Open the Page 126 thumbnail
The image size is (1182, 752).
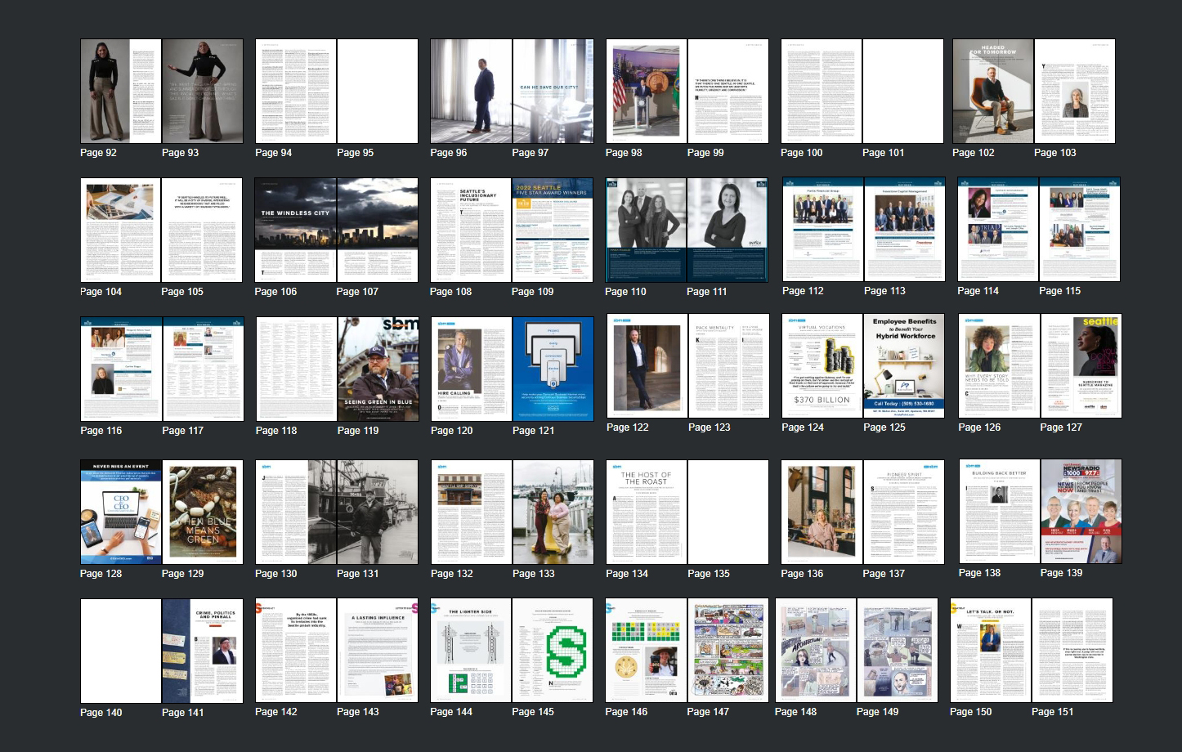[x=999, y=366]
